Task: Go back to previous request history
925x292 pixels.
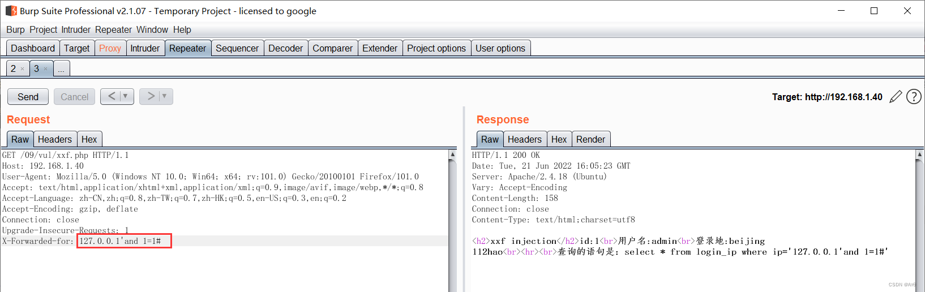Action: pyautogui.click(x=112, y=96)
